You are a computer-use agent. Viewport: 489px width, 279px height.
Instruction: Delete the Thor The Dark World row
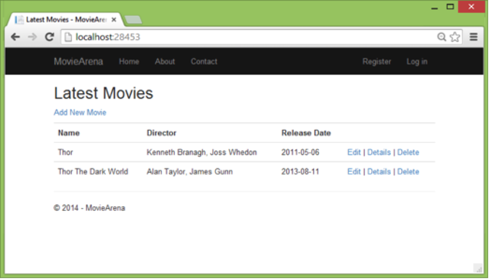[x=408, y=171]
